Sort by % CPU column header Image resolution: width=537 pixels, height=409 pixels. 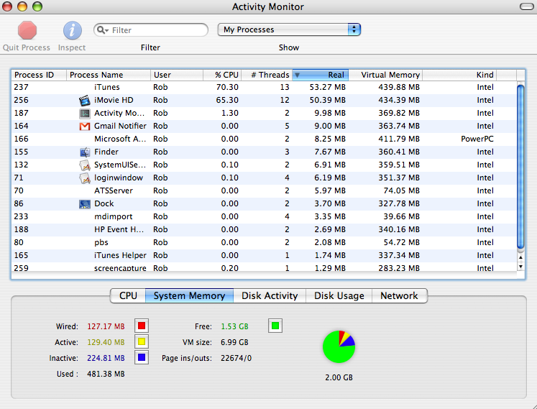[x=223, y=75]
